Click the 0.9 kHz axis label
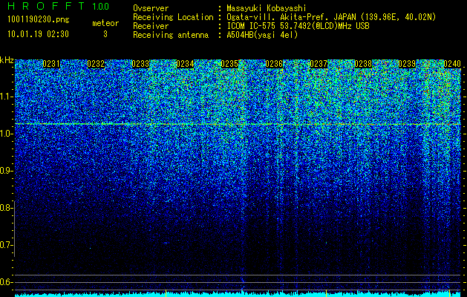The height and width of the screenshot is (297, 467). [x=5, y=171]
